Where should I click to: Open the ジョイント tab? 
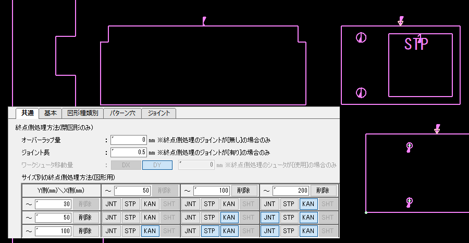pos(159,113)
